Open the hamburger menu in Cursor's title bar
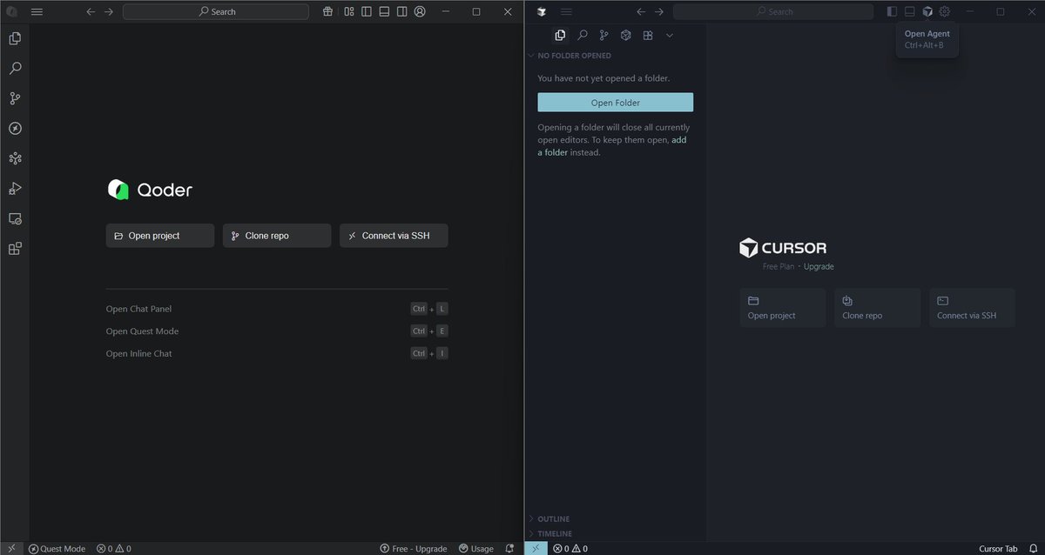Viewport: 1045px width, 555px height. [x=567, y=12]
